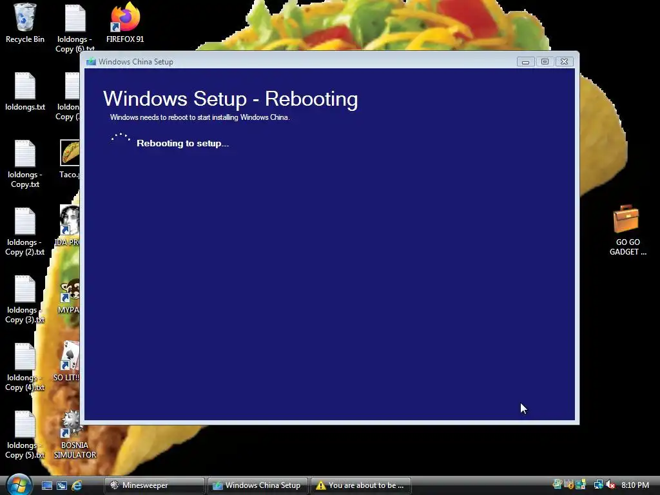Maximize the Windows China Setup window
The height and width of the screenshot is (495, 660).
545,62
